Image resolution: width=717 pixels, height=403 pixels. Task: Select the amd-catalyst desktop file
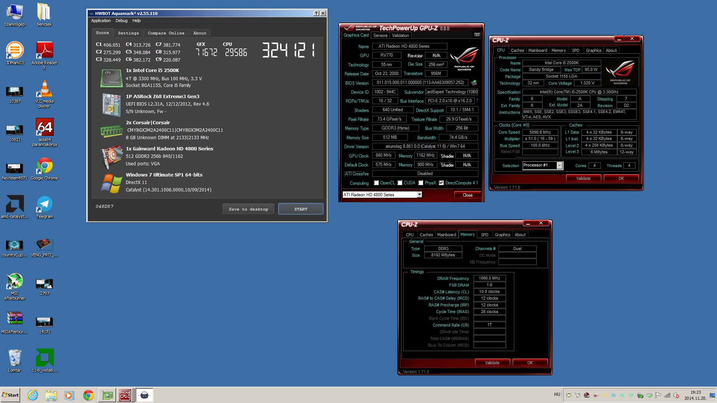15,207
